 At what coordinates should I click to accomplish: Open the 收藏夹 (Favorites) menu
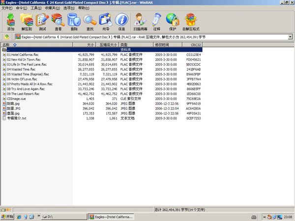[53, 8]
